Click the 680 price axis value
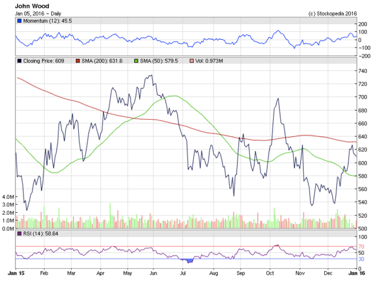 tap(363, 110)
